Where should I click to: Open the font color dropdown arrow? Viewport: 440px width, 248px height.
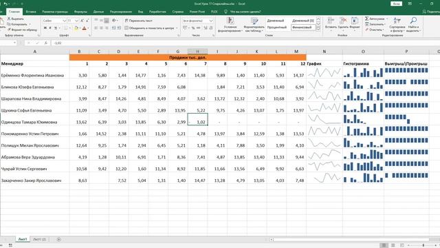(88, 28)
